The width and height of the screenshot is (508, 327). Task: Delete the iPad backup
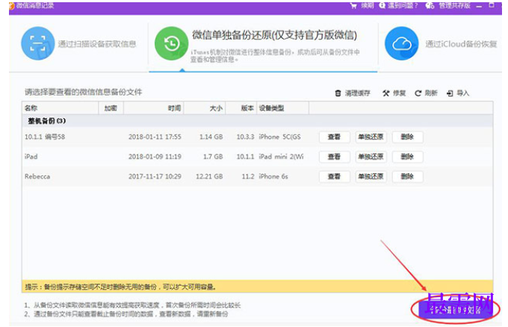(x=407, y=157)
